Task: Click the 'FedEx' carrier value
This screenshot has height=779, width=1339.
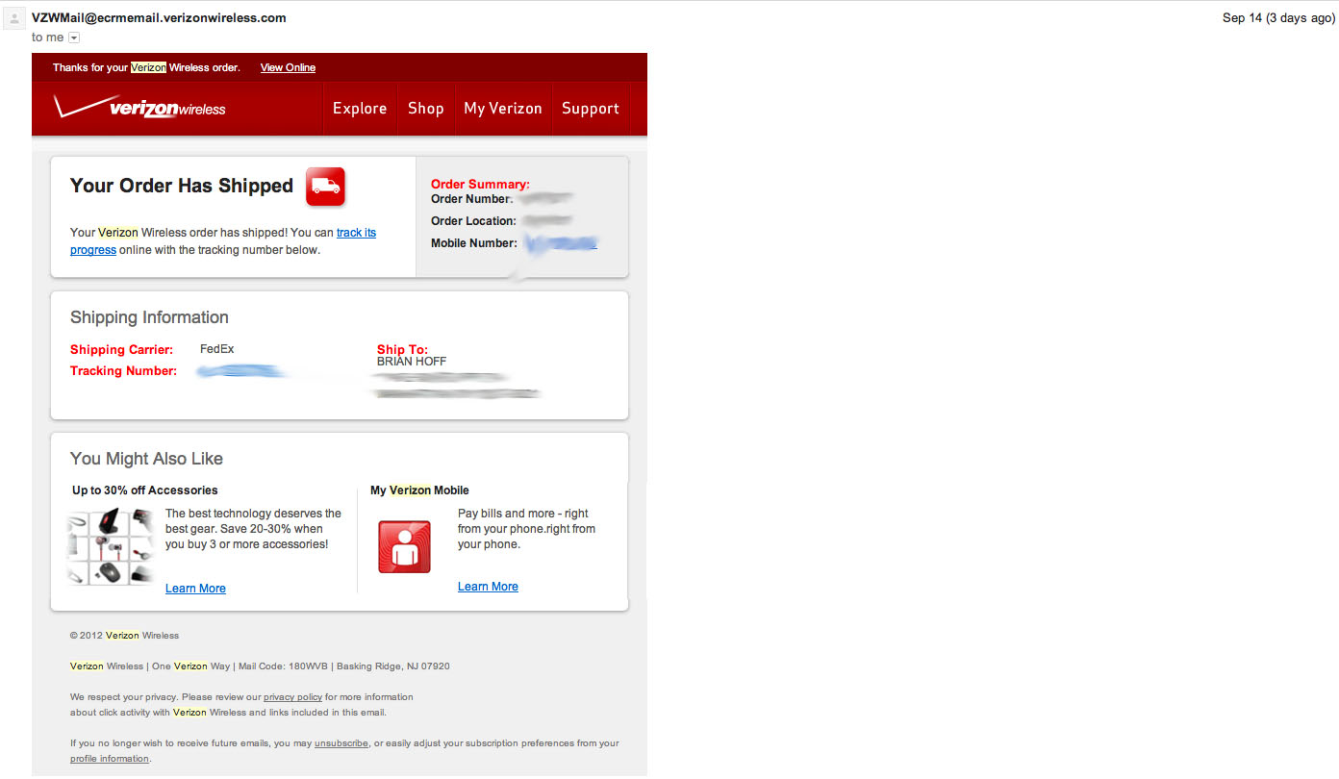Action: (x=216, y=349)
